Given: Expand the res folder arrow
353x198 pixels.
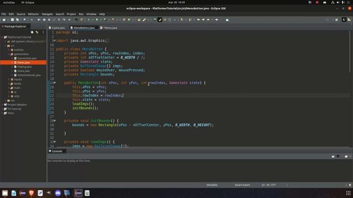Looking at the screenshot, I should coord(6,101).
